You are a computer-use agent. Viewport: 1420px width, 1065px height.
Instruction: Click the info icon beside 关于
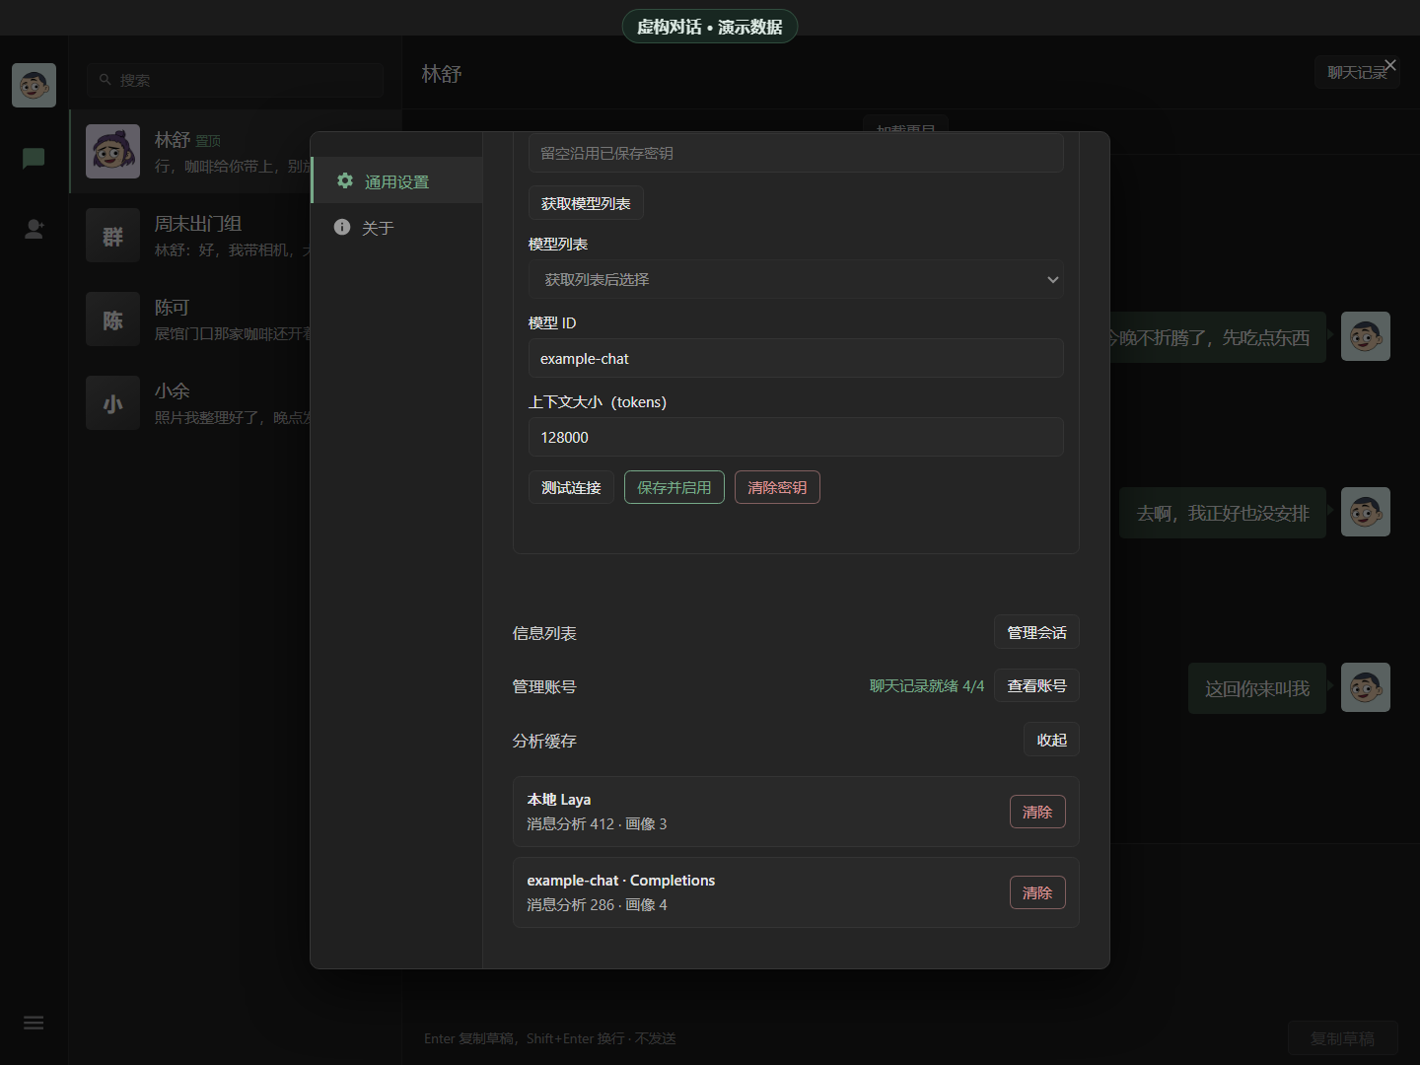click(x=342, y=227)
